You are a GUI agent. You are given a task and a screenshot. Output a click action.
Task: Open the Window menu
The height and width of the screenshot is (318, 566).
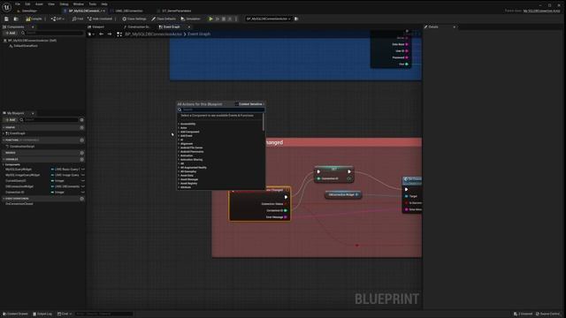(79, 4)
